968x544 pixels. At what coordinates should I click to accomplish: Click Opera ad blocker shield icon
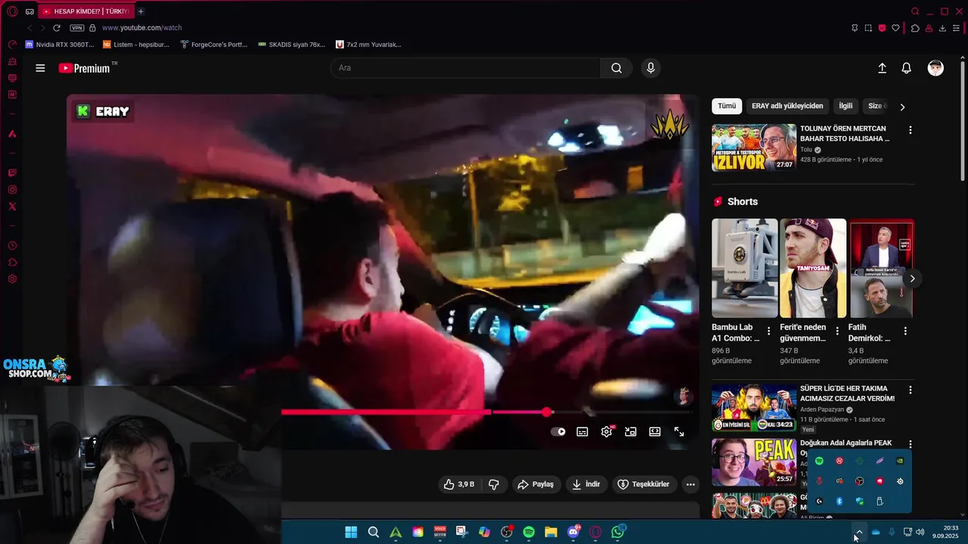coord(882,28)
